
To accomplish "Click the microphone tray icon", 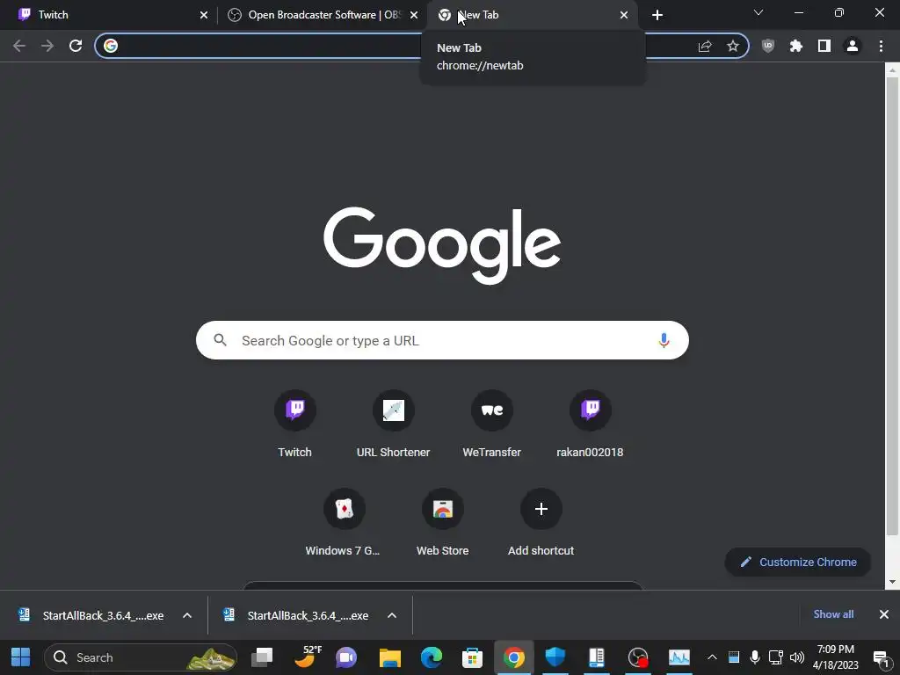I will point(755,657).
